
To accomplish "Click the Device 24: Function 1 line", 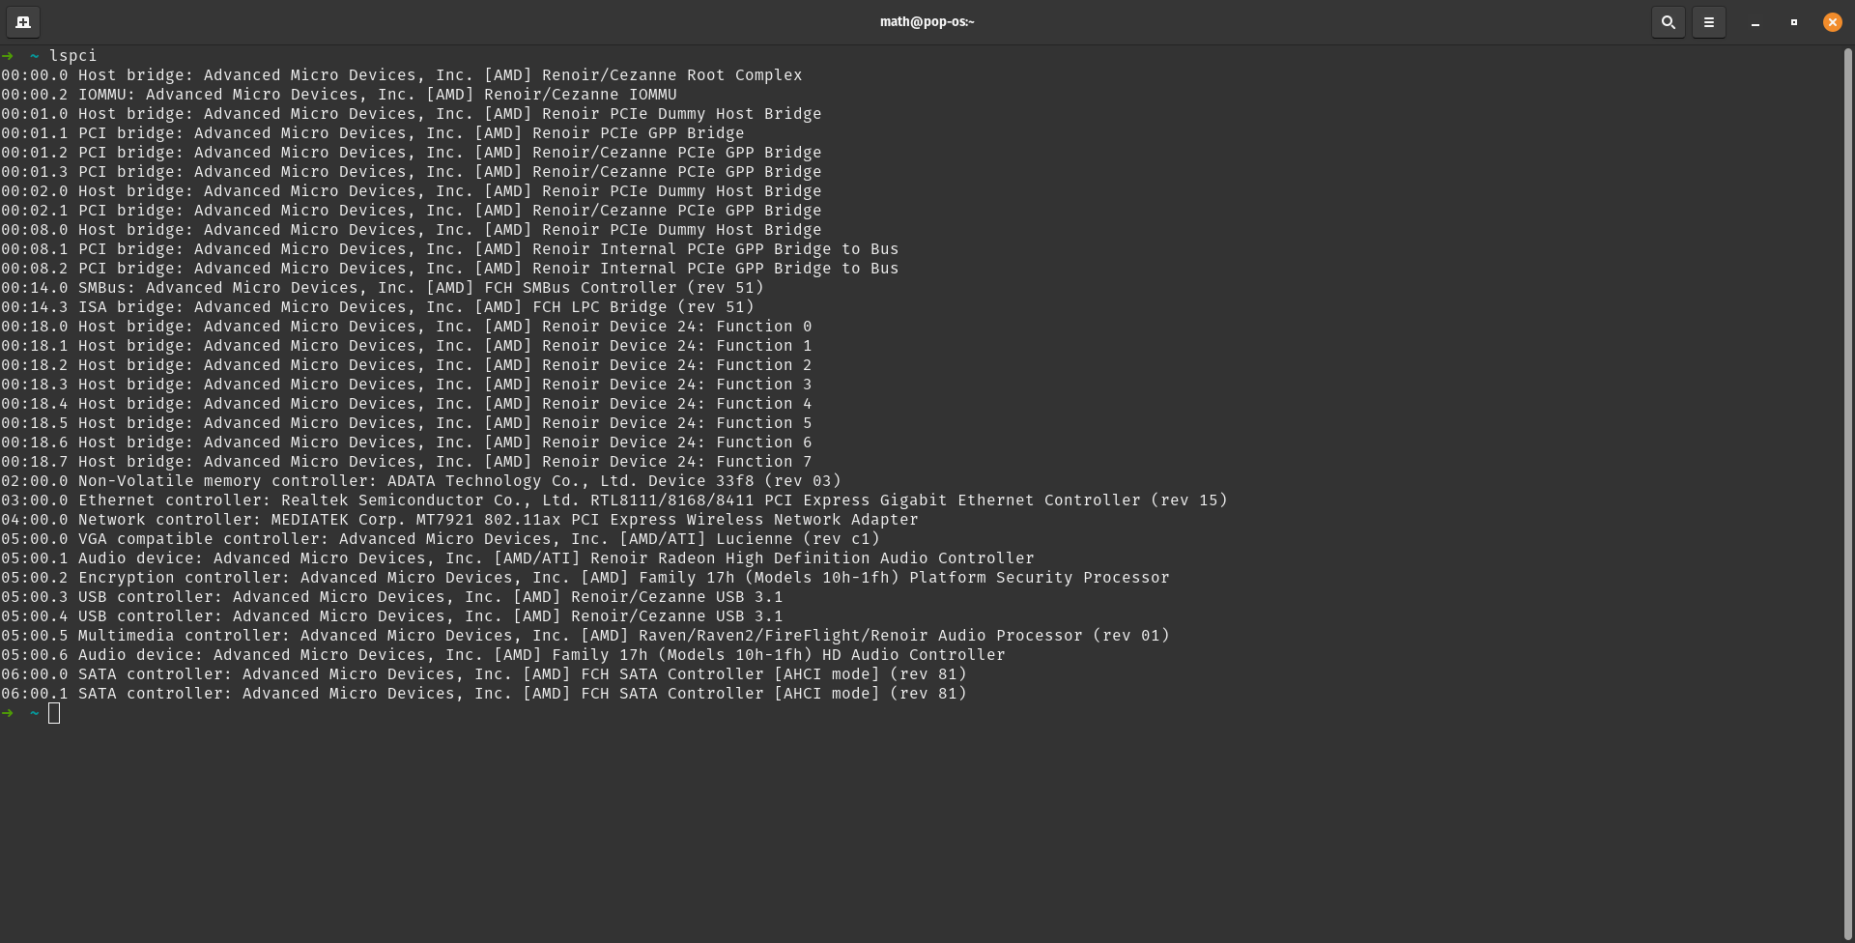I will tap(407, 345).
